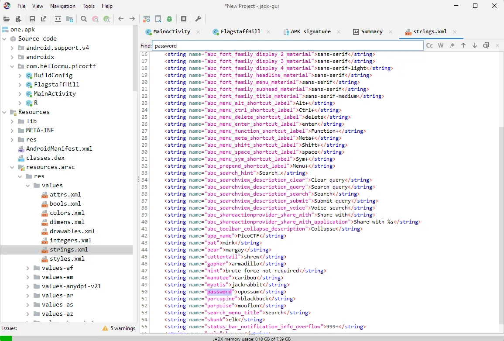
Task: Open Preferences wrench icon
Action: click(198, 19)
